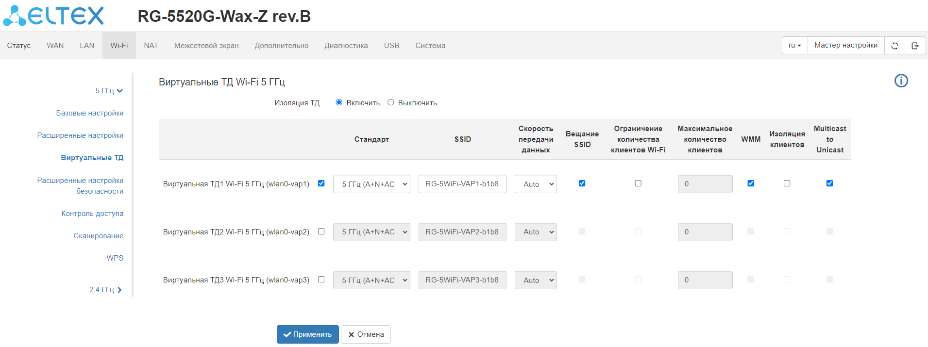Click the Eltex logo

click(x=53, y=16)
